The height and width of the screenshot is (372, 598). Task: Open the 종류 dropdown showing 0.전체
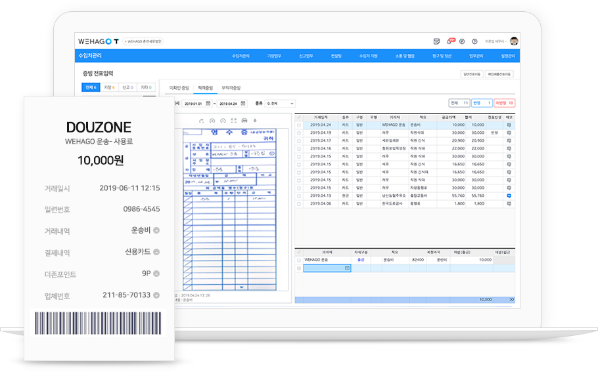pyautogui.click(x=280, y=104)
